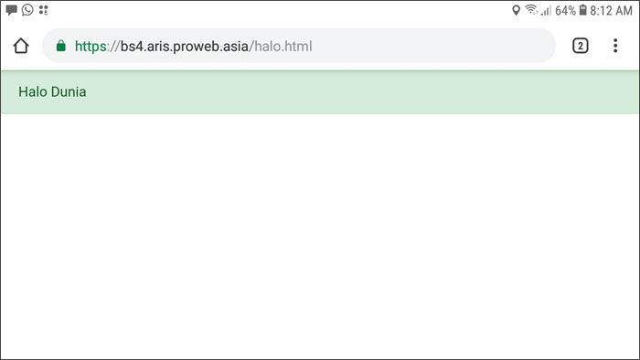Viewport: 640px width, 360px height.
Task: Tap the Chrome home icon
Action: (21, 46)
